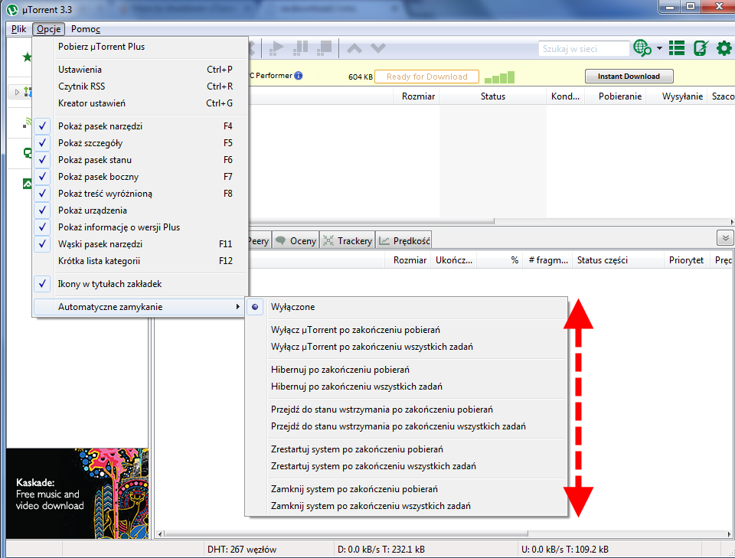Toggle Wąski pasek narzędzi option
Viewport: 735px width, 558px height.
(139, 244)
